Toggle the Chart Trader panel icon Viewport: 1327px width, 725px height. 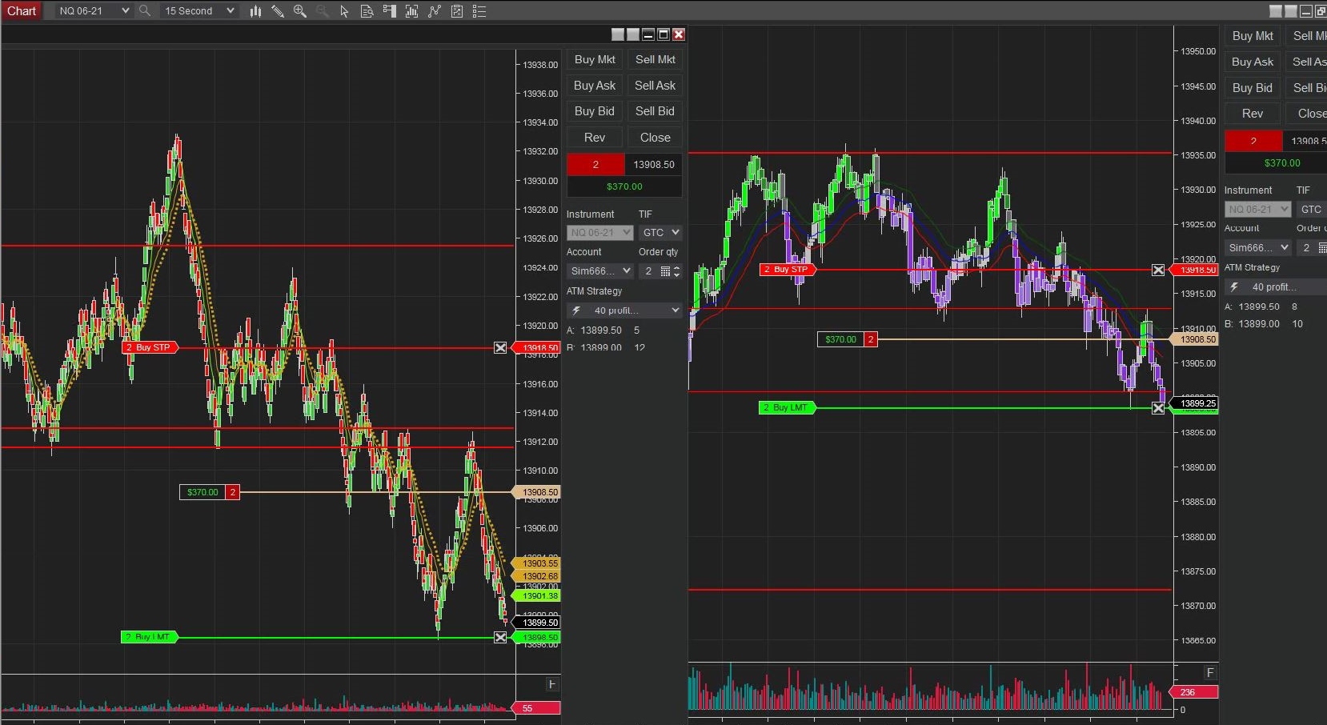pos(389,11)
